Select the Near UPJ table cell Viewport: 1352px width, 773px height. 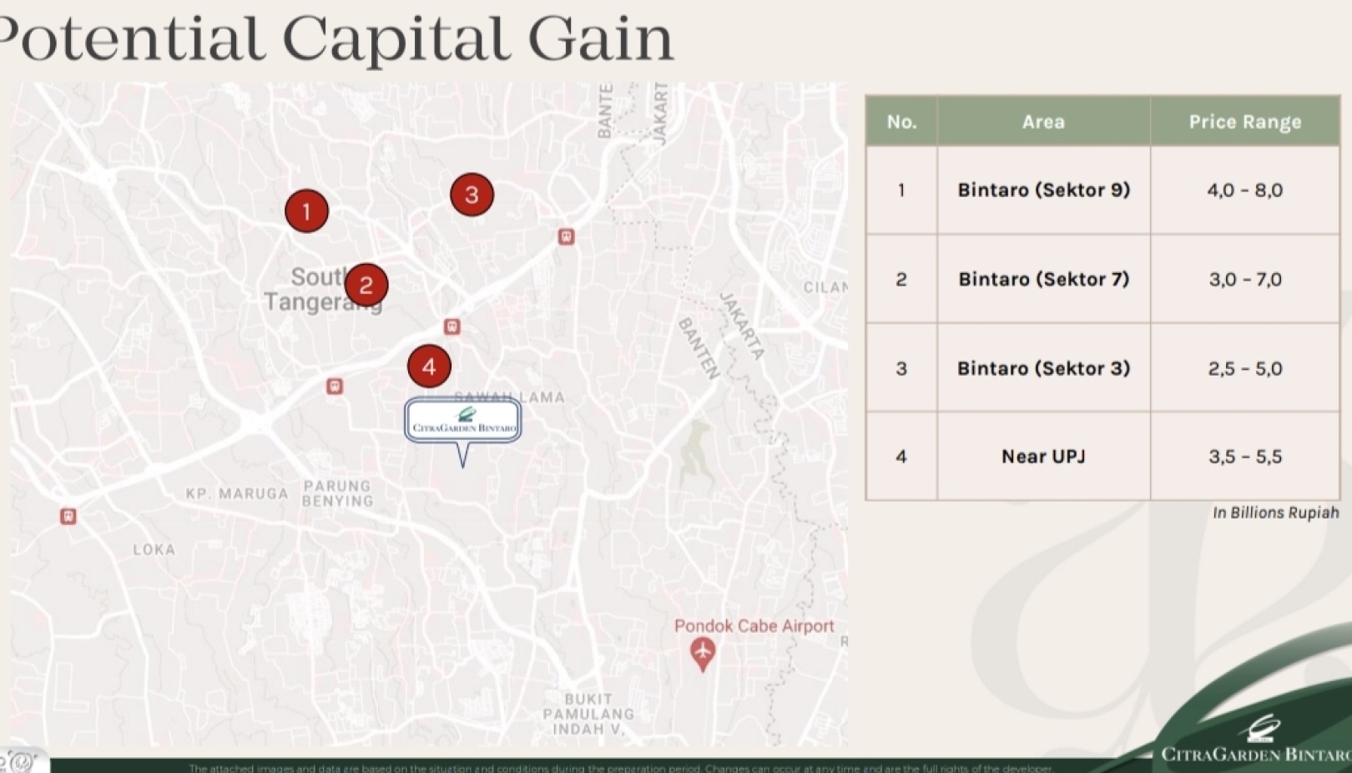click(x=1043, y=457)
